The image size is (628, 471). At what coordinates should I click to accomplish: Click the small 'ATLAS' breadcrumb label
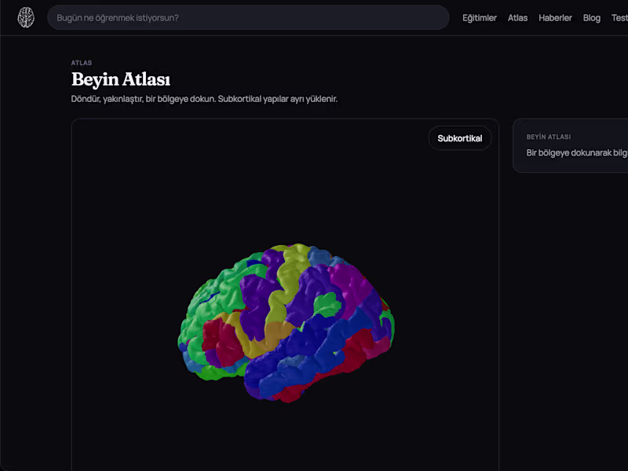point(82,63)
